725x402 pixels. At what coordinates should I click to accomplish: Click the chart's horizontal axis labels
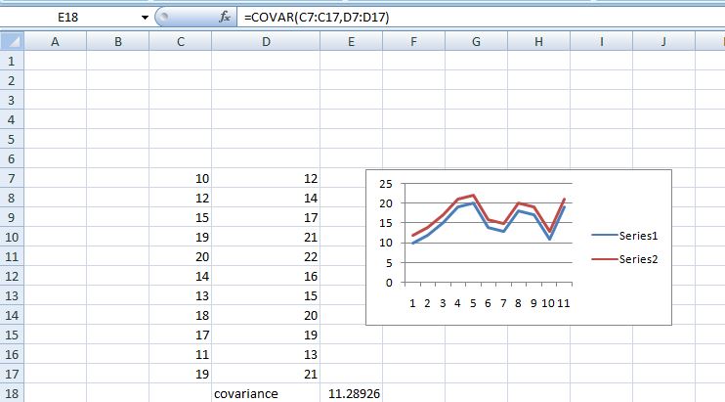tap(489, 303)
